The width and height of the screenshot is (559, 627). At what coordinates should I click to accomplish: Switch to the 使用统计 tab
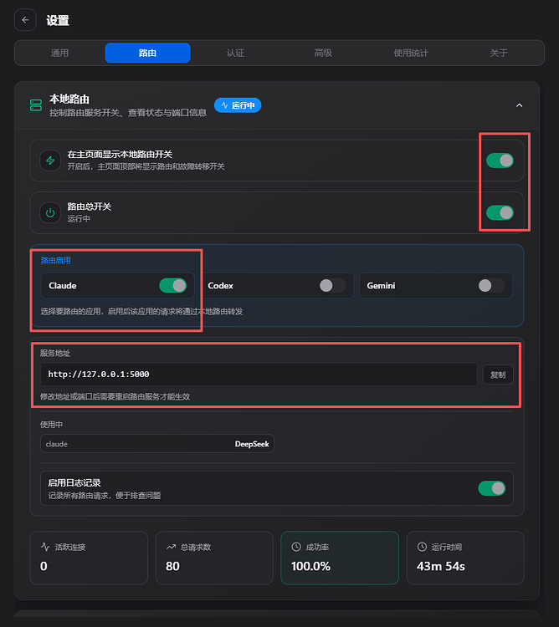click(411, 53)
